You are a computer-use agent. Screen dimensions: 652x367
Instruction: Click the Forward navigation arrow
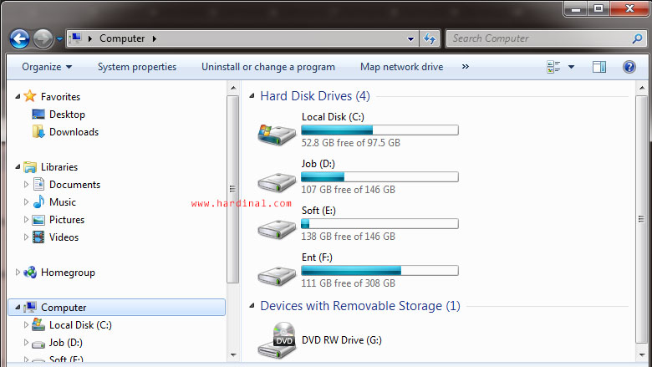(x=43, y=39)
